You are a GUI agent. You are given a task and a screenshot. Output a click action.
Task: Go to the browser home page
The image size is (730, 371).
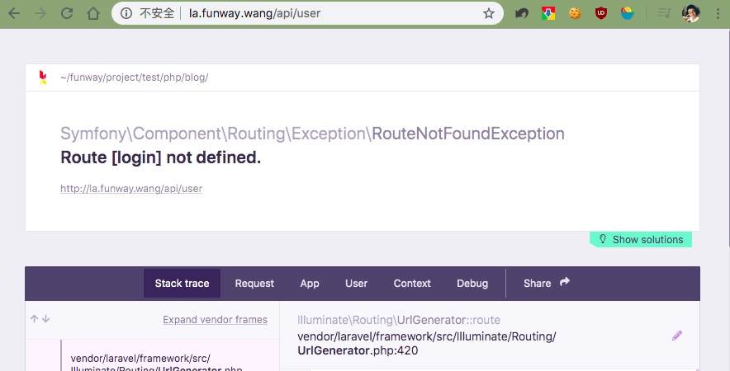94,13
